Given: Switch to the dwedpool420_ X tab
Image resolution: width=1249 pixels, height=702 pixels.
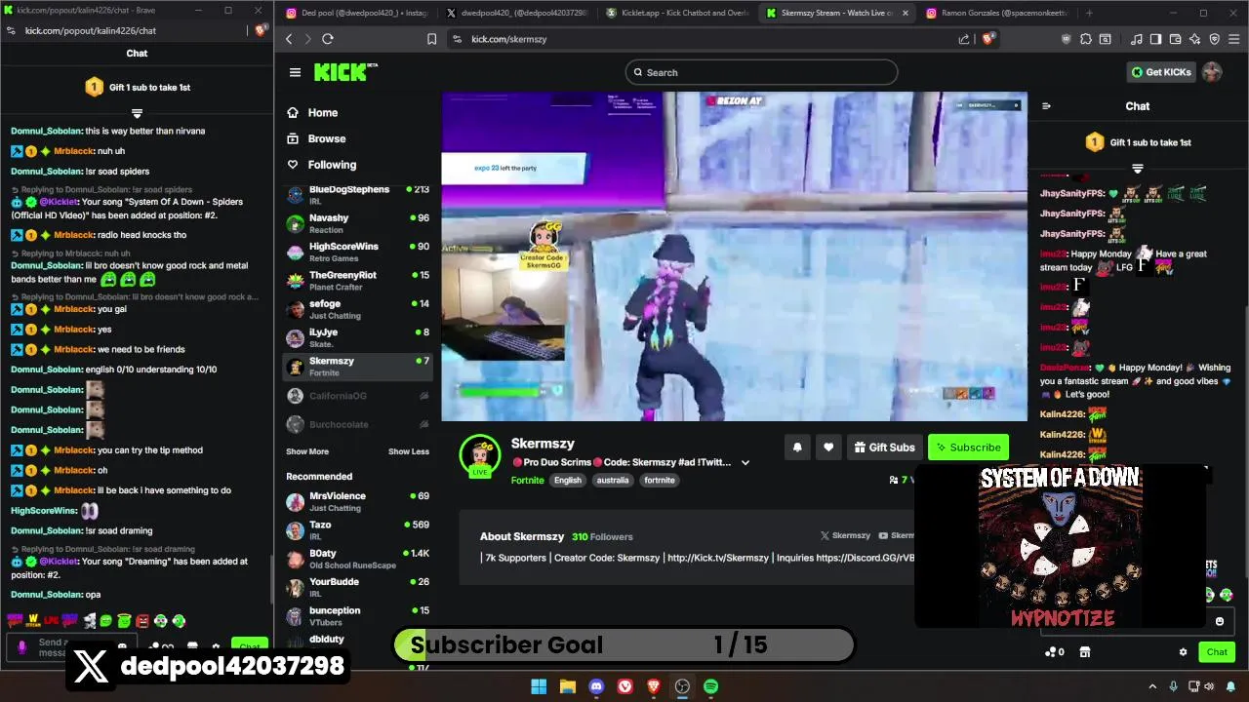Looking at the screenshot, I should pyautogui.click(x=517, y=13).
